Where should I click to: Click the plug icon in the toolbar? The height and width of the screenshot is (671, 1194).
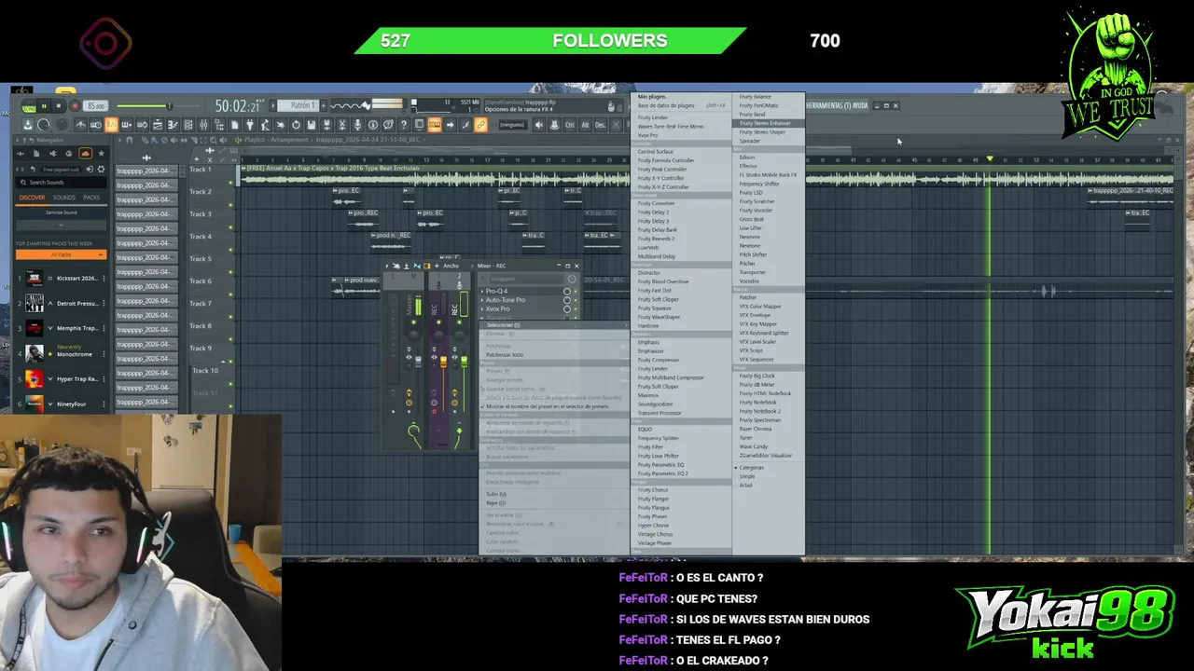tap(250, 125)
